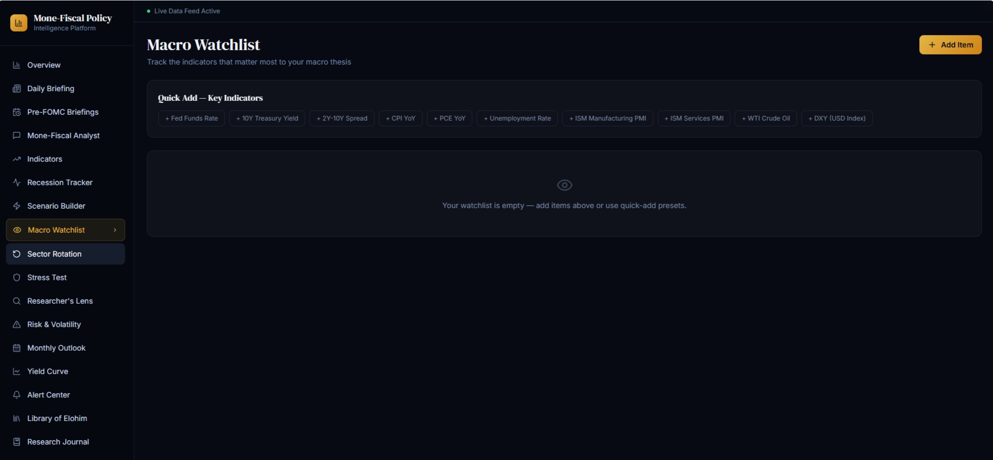This screenshot has height=460, width=993.
Task: Open Scenario Builder
Action: click(65, 206)
